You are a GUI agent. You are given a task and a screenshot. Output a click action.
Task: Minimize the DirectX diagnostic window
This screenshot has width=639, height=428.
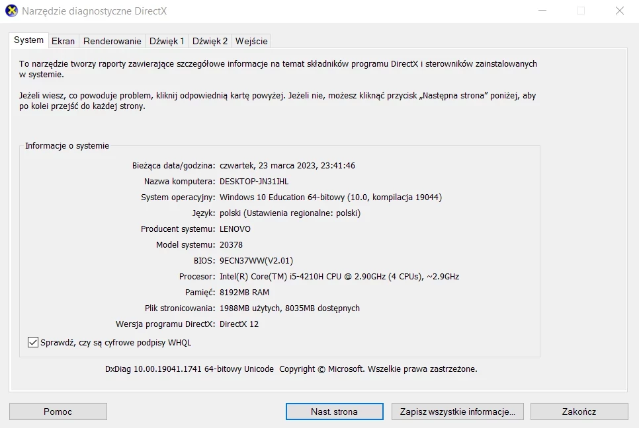542,11
